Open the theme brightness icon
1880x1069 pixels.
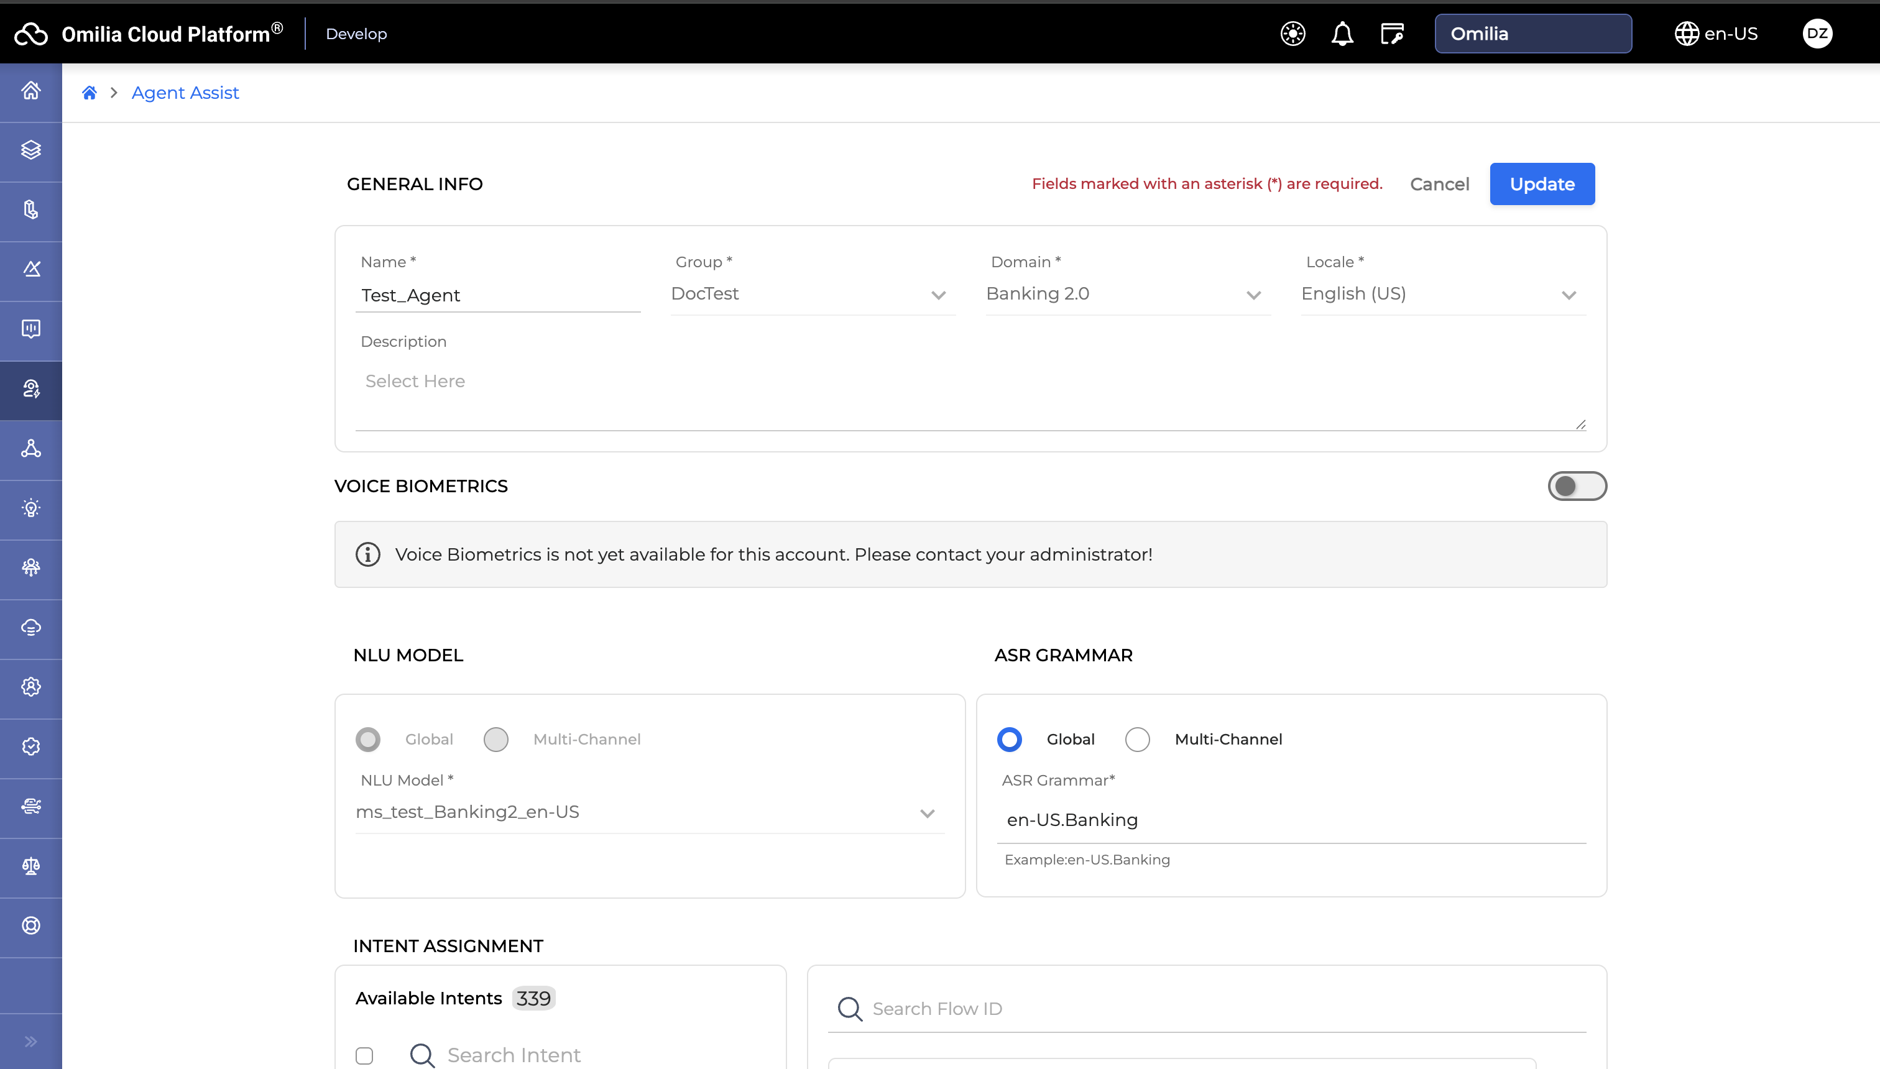tap(1292, 34)
